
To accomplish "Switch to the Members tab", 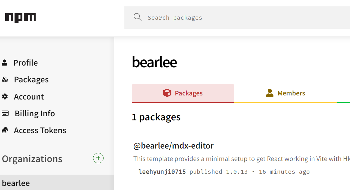I will click(285, 93).
